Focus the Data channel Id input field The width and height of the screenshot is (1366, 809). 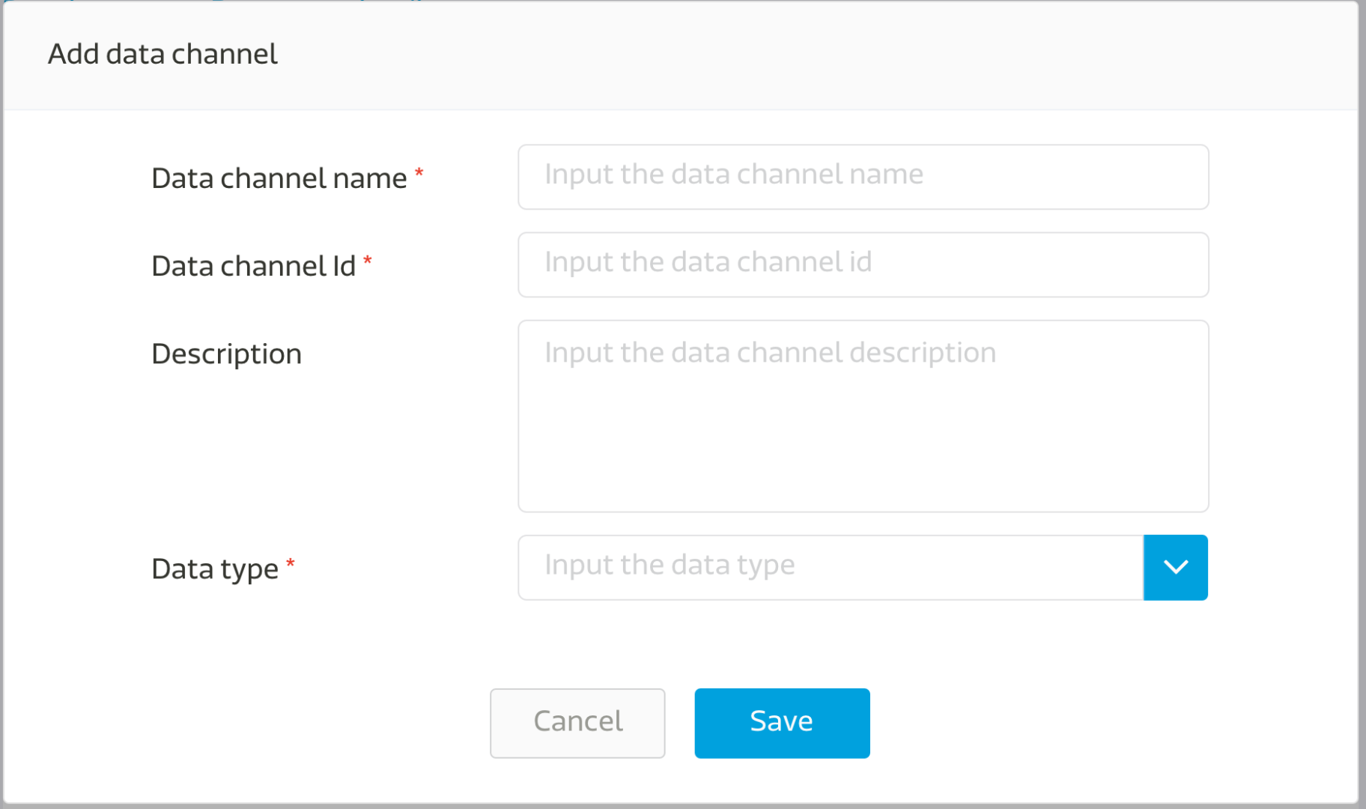pyautogui.click(x=863, y=264)
